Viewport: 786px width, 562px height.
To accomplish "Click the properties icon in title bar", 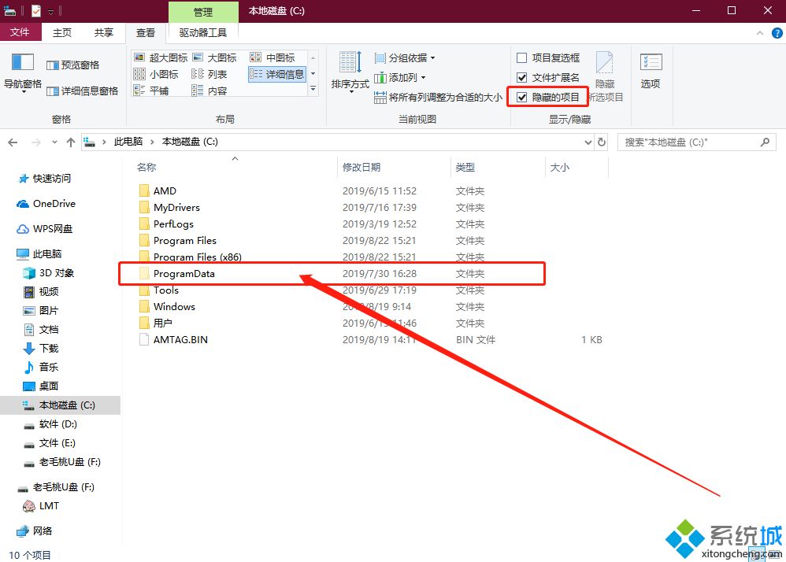I will 36,10.
